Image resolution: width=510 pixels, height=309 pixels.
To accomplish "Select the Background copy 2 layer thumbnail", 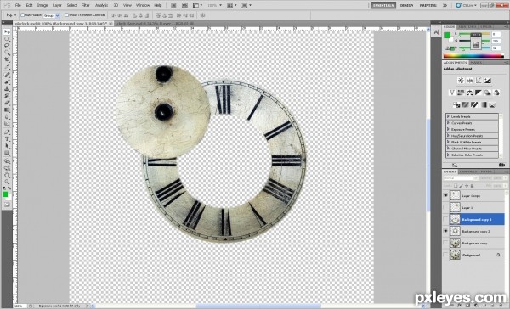I will click(455, 231).
